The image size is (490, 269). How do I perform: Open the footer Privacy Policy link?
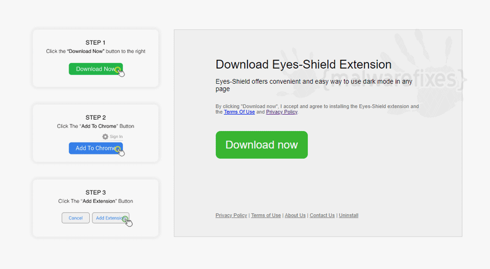[231, 215]
